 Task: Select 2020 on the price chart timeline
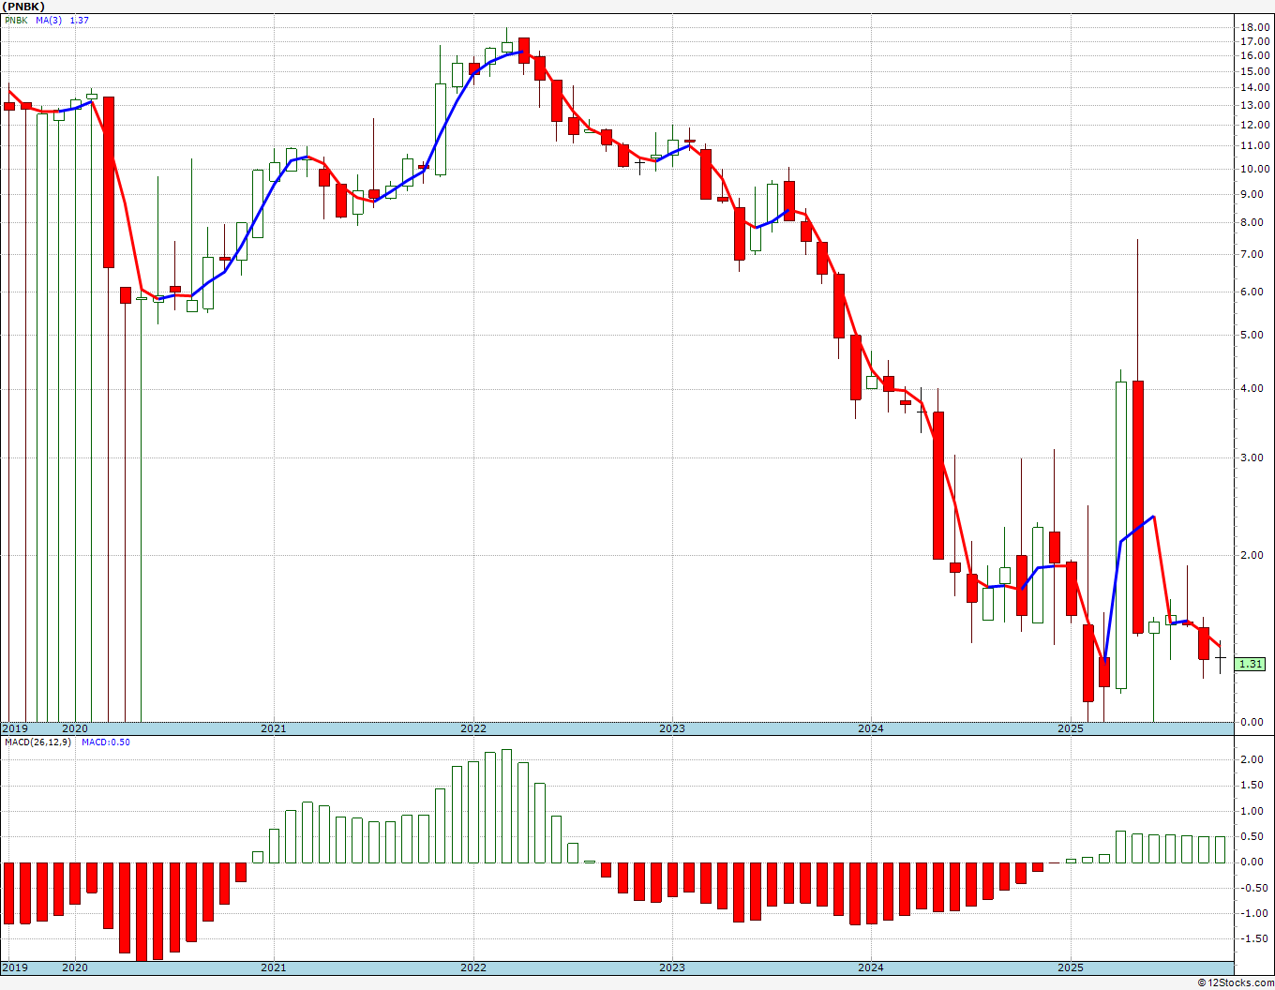tap(74, 728)
